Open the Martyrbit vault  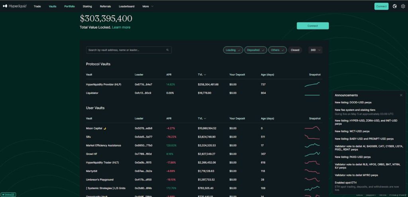[92, 171]
